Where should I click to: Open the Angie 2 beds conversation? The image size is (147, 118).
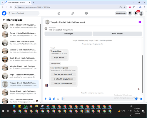click(20, 76)
